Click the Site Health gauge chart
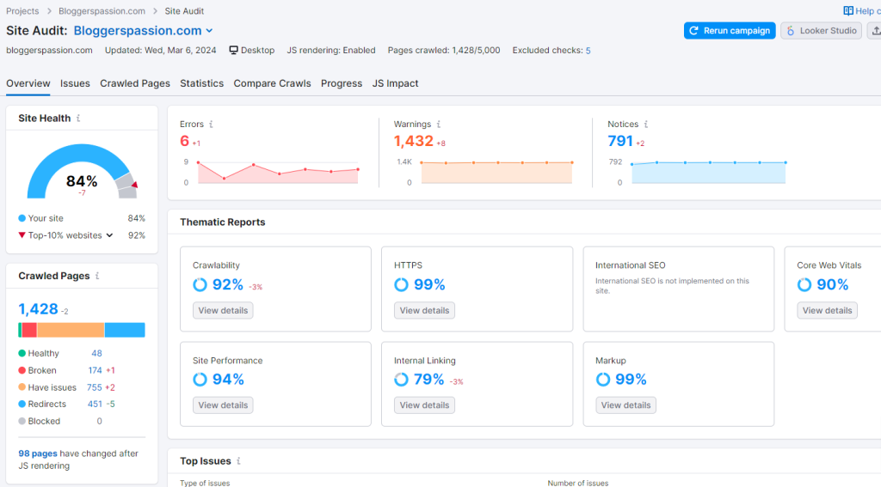This screenshot has width=881, height=487. coord(82,171)
